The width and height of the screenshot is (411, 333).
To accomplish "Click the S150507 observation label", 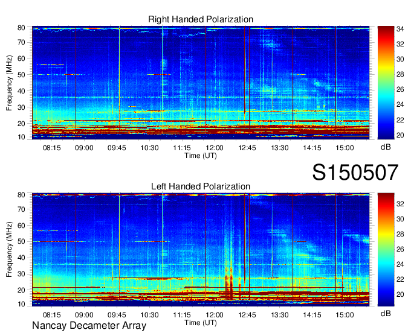I will [x=355, y=172].
